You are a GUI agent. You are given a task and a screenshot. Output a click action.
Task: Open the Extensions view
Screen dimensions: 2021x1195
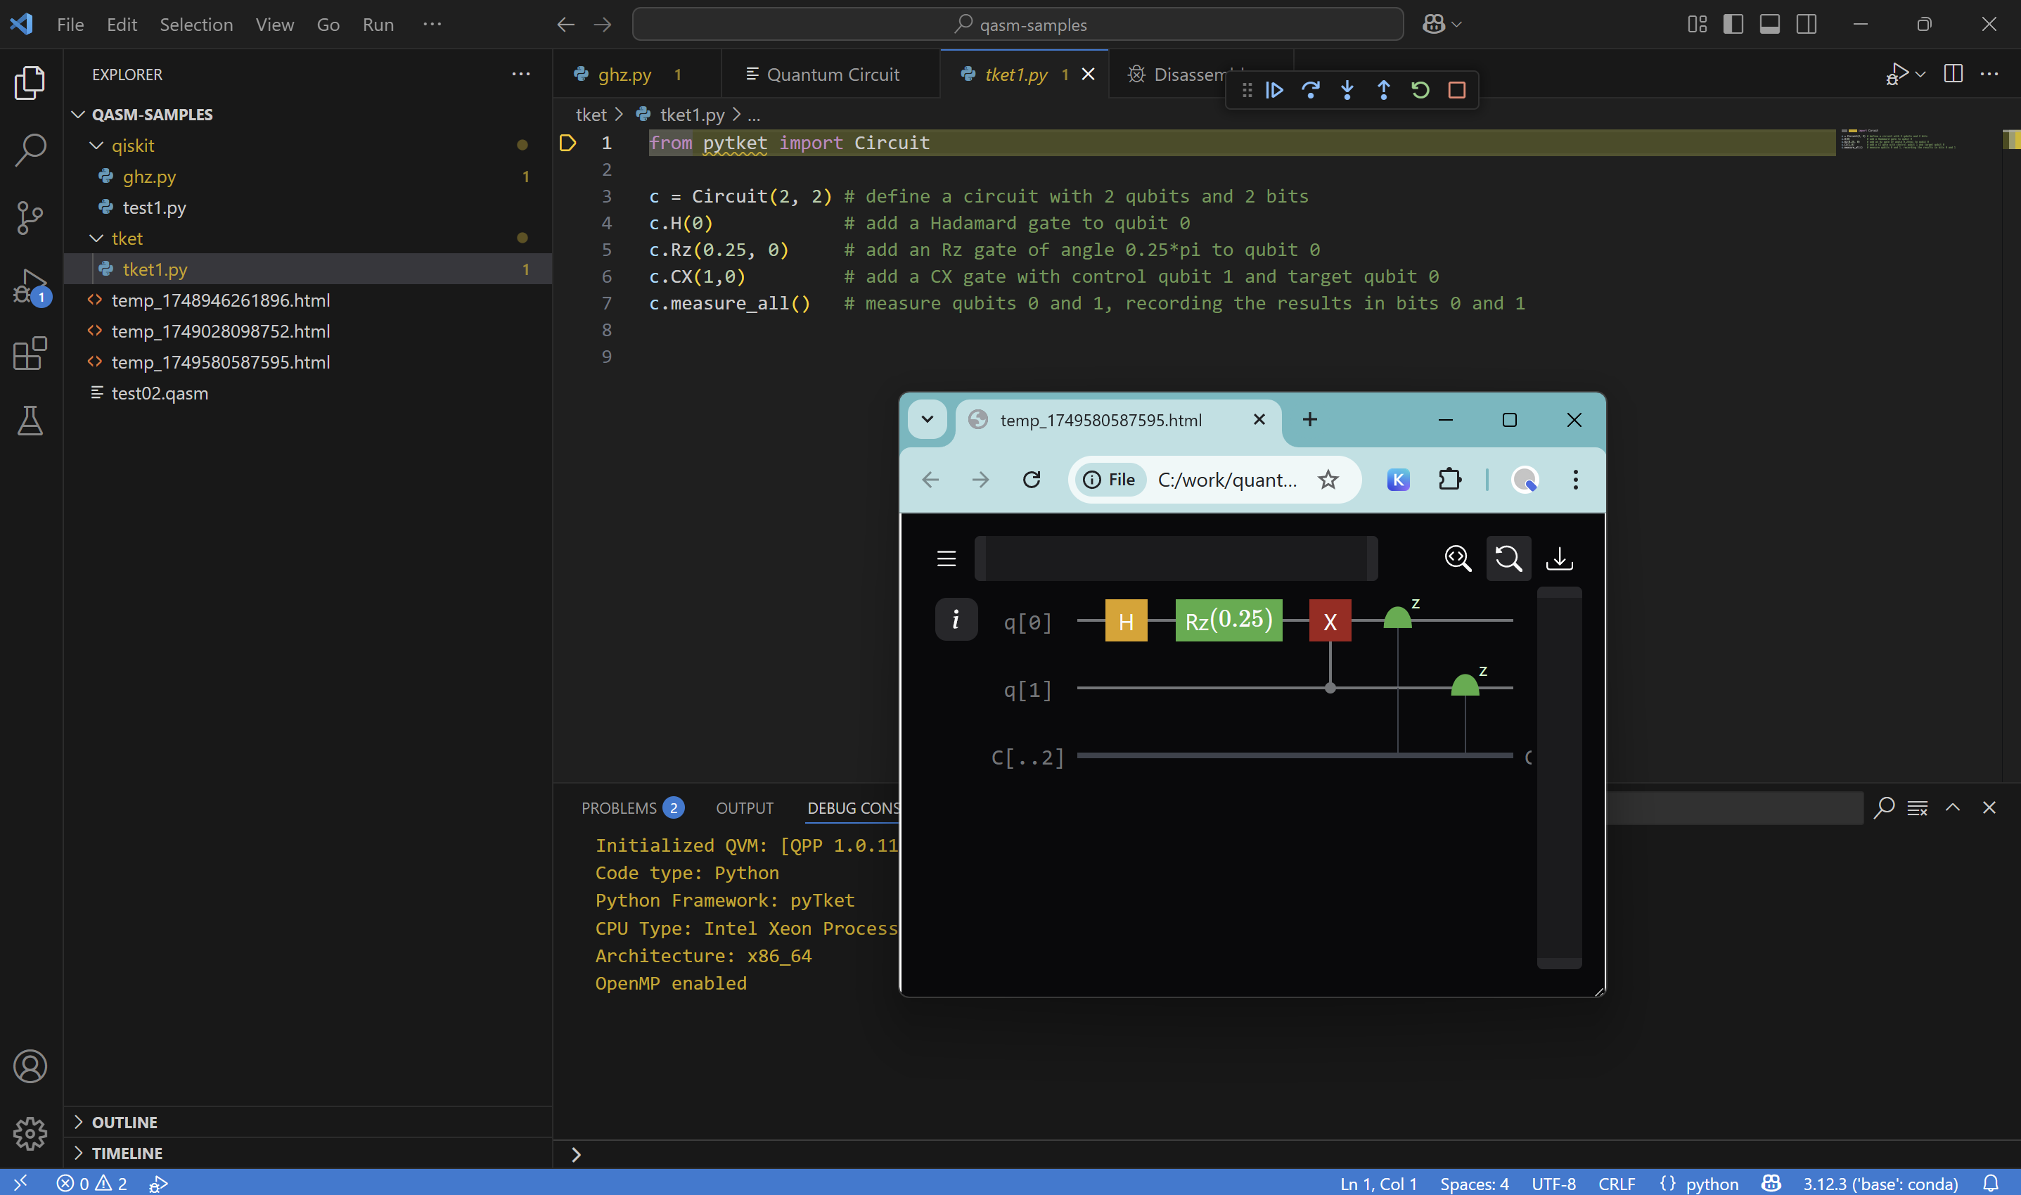(x=30, y=354)
